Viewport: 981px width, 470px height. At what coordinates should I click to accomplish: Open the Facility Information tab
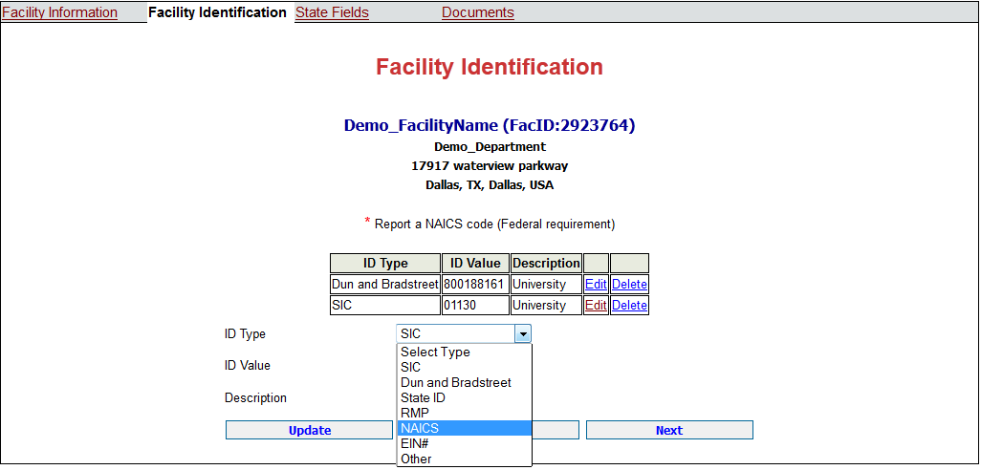60,12
